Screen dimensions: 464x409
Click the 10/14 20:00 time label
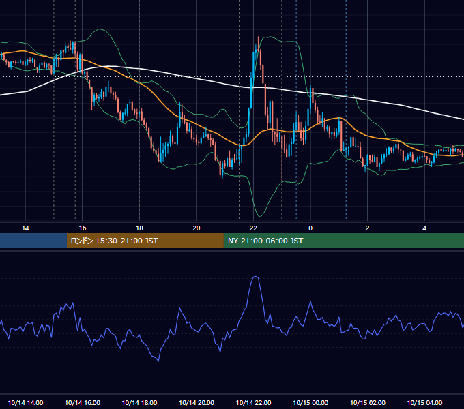click(x=197, y=402)
